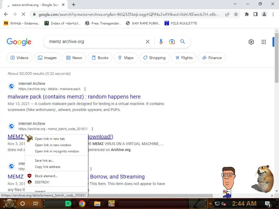The height and width of the screenshot is (209, 279).
Task: Choose DESTROY! context menu entry
Action: coord(56,182)
